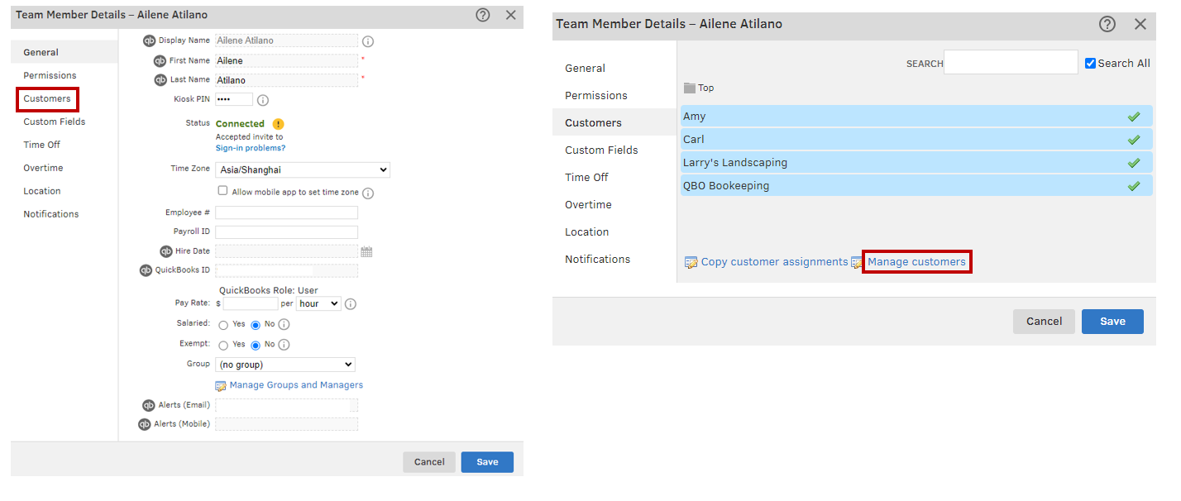Open the Time Zone dropdown
The image size is (1181, 501).
click(302, 169)
